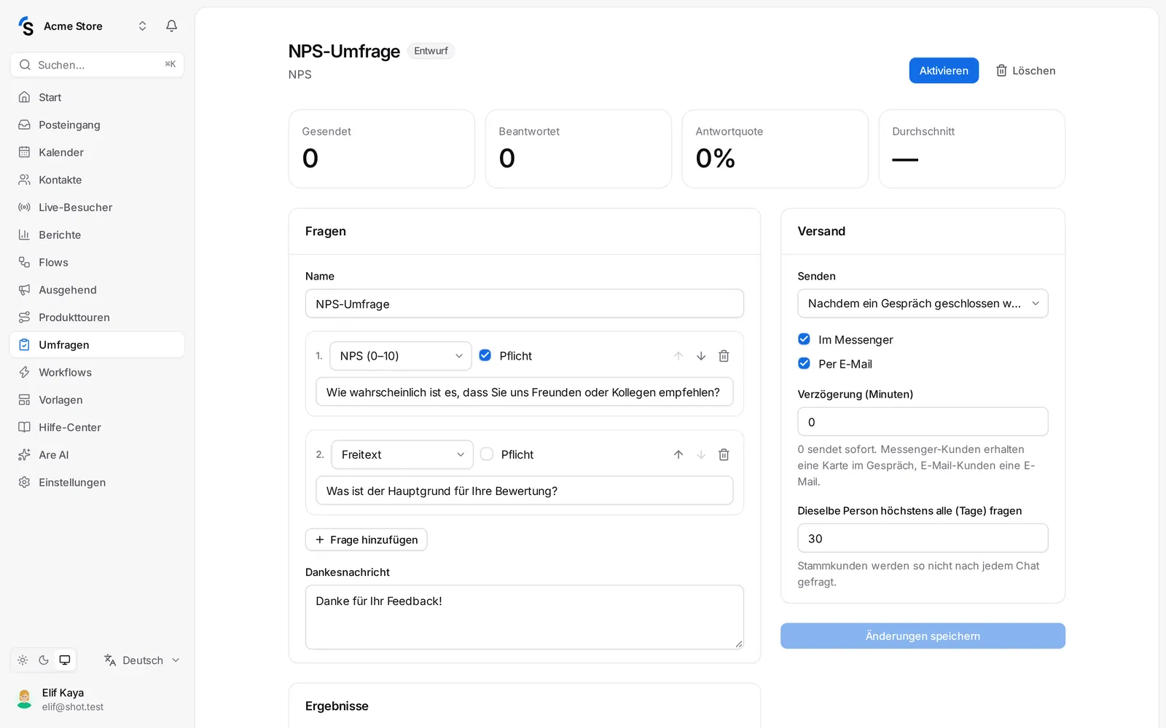Screen dimensions: 1166x728
Task: Select light theme sun icon
Action: coord(23,660)
